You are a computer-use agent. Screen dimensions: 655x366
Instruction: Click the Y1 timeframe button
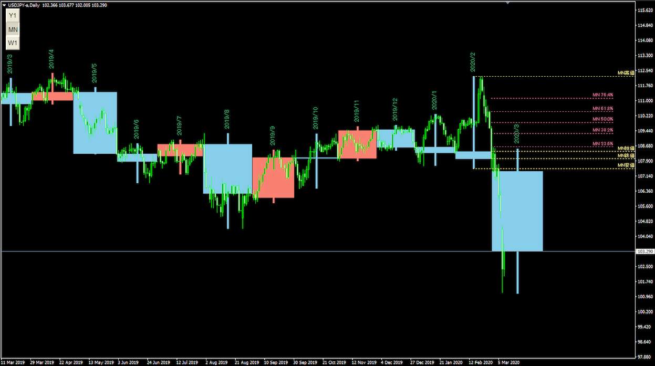pyautogui.click(x=13, y=16)
